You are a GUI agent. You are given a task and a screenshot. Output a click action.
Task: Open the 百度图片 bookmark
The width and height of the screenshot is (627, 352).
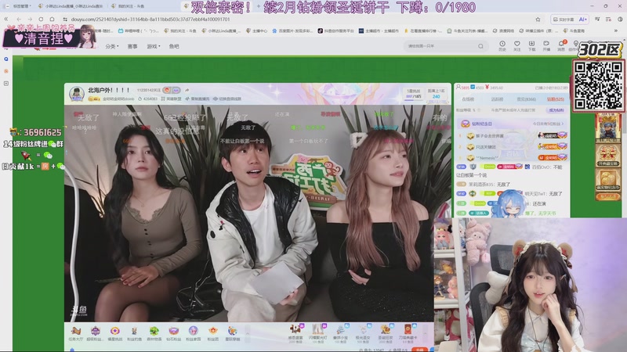coord(292,31)
